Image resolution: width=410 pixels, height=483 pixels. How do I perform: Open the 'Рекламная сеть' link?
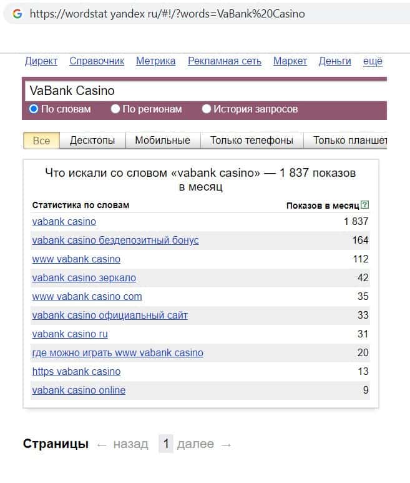pyautogui.click(x=225, y=61)
